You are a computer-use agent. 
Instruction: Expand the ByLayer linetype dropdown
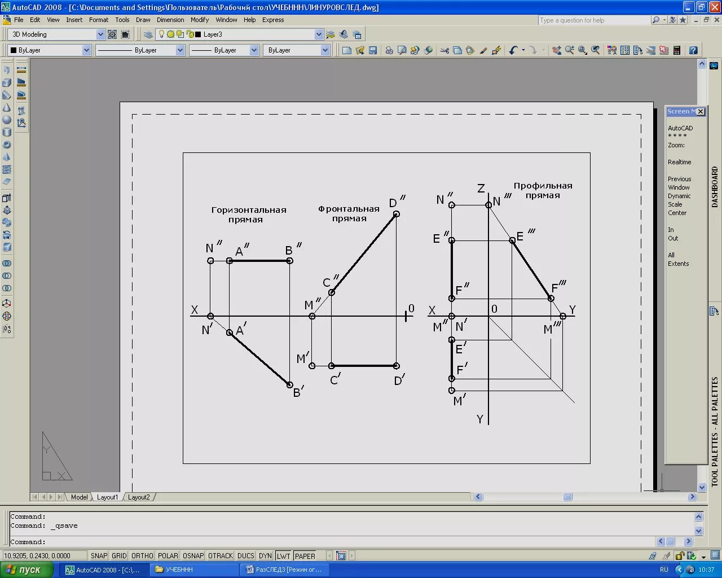point(180,50)
